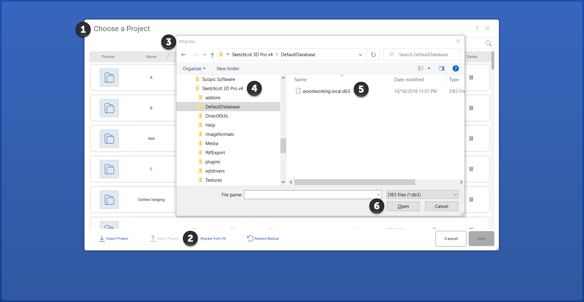Refresh the DefaultDatabase folder listing
Screen dimensions: 584x302
click(x=373, y=55)
